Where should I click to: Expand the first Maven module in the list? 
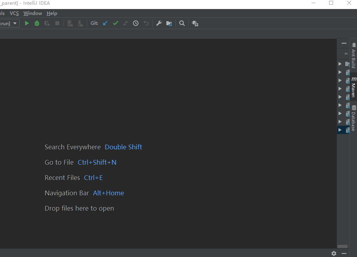pos(339,64)
